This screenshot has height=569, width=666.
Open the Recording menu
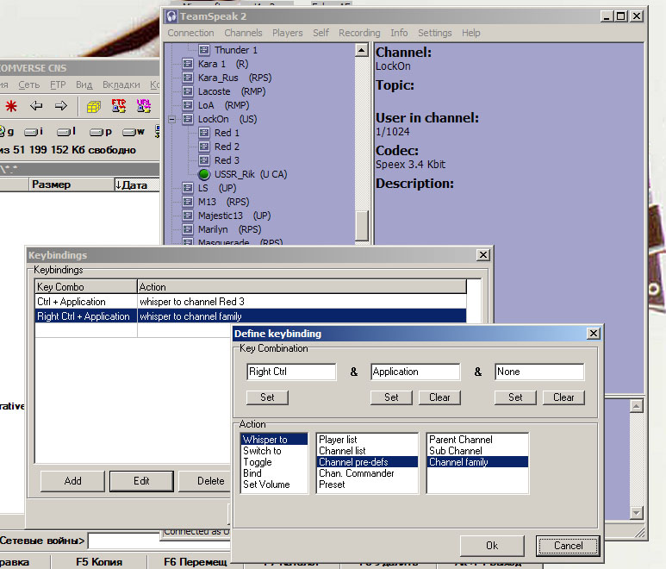pyautogui.click(x=359, y=33)
